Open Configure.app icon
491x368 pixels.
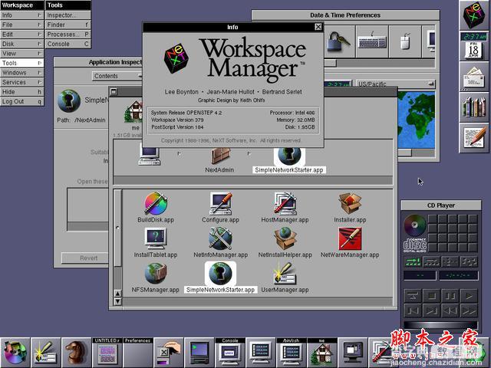click(x=221, y=204)
